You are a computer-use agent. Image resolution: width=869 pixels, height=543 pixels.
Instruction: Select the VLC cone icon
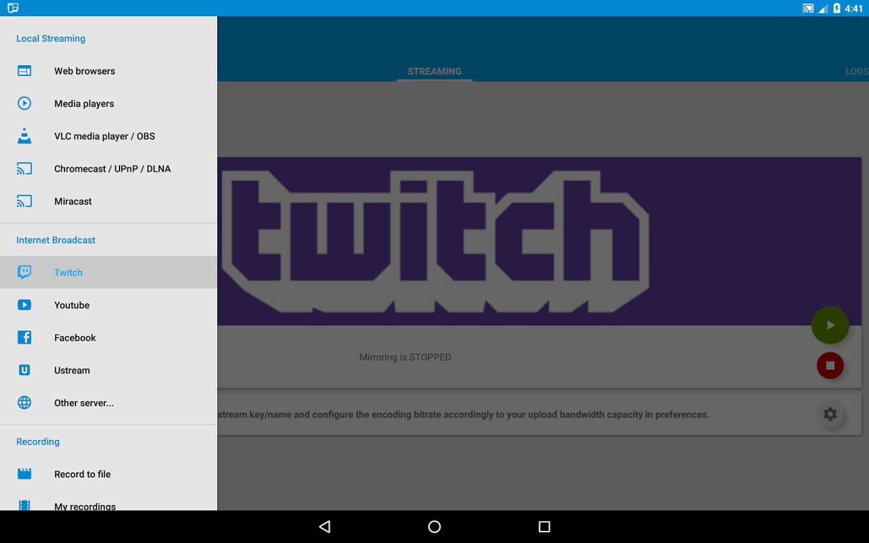[x=24, y=136]
